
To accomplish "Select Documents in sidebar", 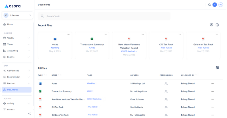I will [x=16, y=90].
